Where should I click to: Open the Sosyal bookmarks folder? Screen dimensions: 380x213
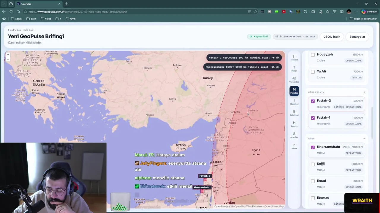coord(17,19)
